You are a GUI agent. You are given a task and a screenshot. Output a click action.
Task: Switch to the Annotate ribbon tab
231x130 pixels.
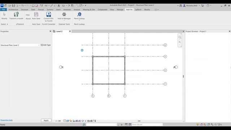67,10
